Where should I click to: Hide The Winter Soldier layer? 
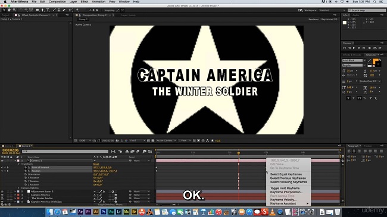(2, 198)
